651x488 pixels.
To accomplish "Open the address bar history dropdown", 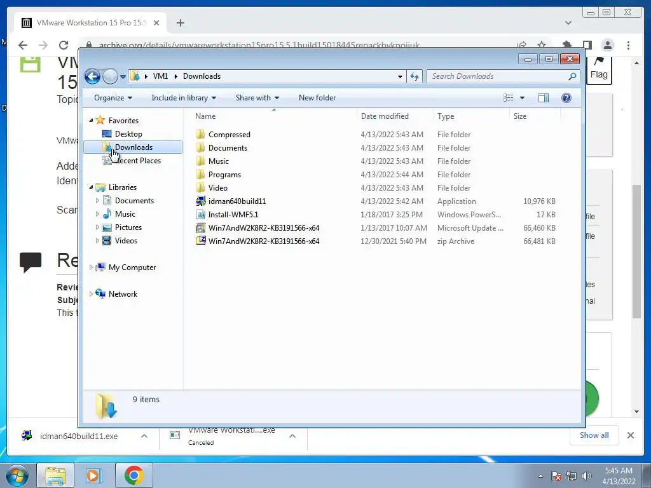I will 400,76.
